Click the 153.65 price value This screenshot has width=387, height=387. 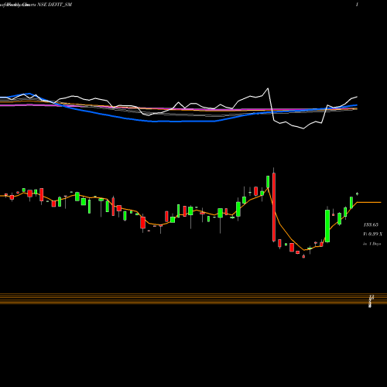click(x=371, y=224)
